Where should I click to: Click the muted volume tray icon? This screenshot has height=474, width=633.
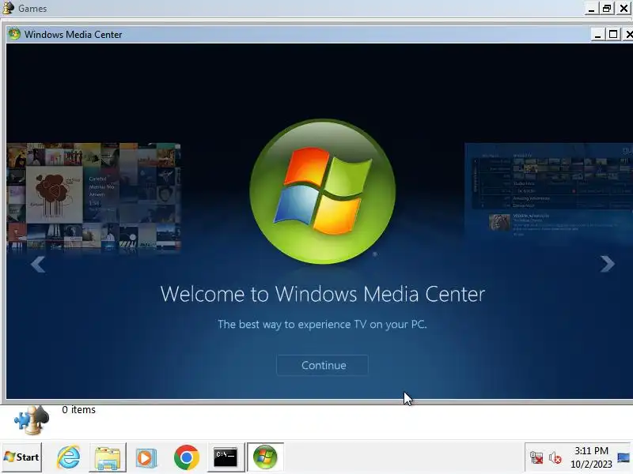(555, 457)
